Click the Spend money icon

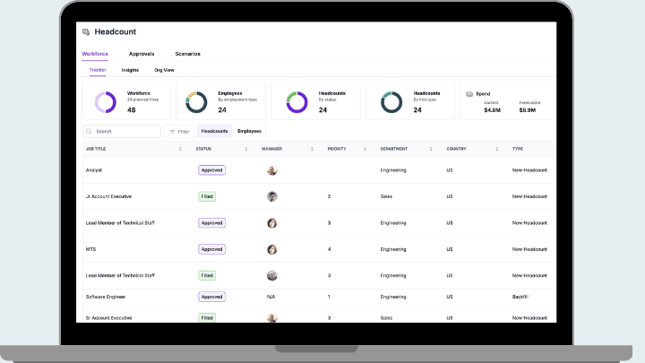(x=469, y=92)
